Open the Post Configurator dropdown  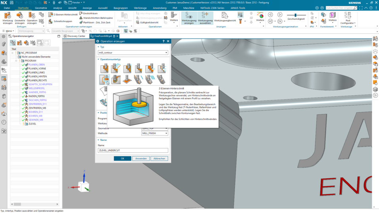348,18
